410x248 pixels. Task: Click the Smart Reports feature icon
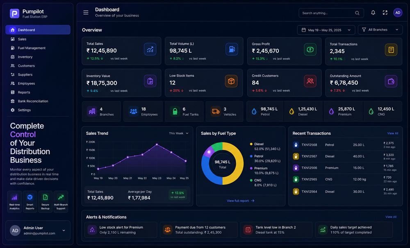30,197
